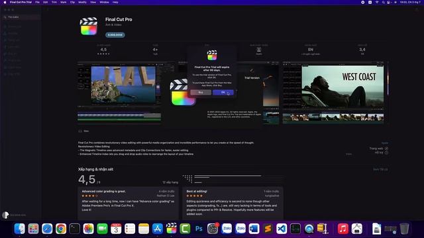Launch Sublime Text from the Dock
Image resolution: width=424 pixels, height=238 pixels.
click(268, 229)
